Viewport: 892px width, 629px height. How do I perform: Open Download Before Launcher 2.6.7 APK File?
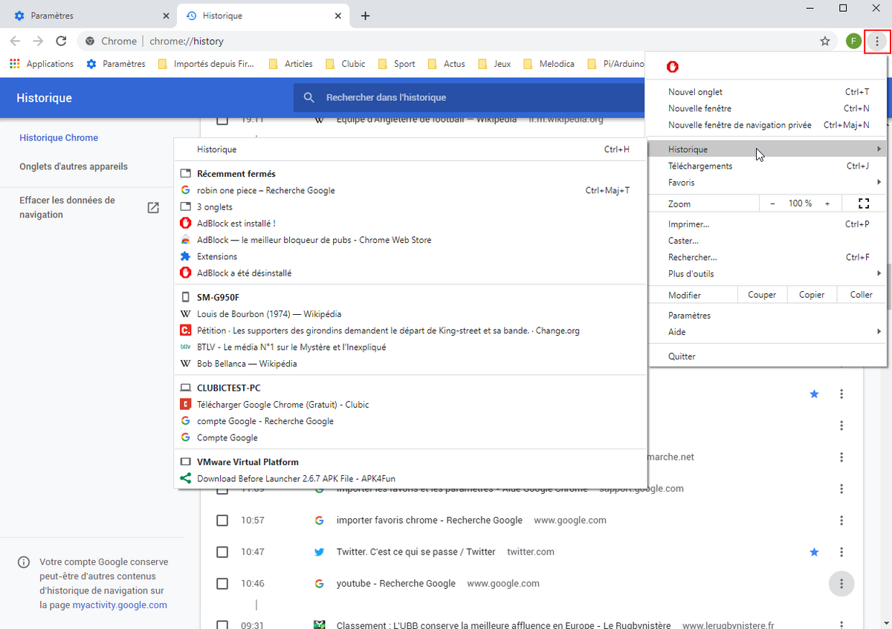[410, 479]
